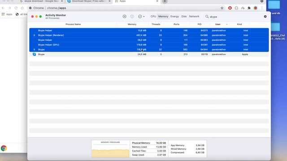Select the Skype row of kind Apple
Image resolution: width=287 pixels, height=161 pixels.
[149, 54]
